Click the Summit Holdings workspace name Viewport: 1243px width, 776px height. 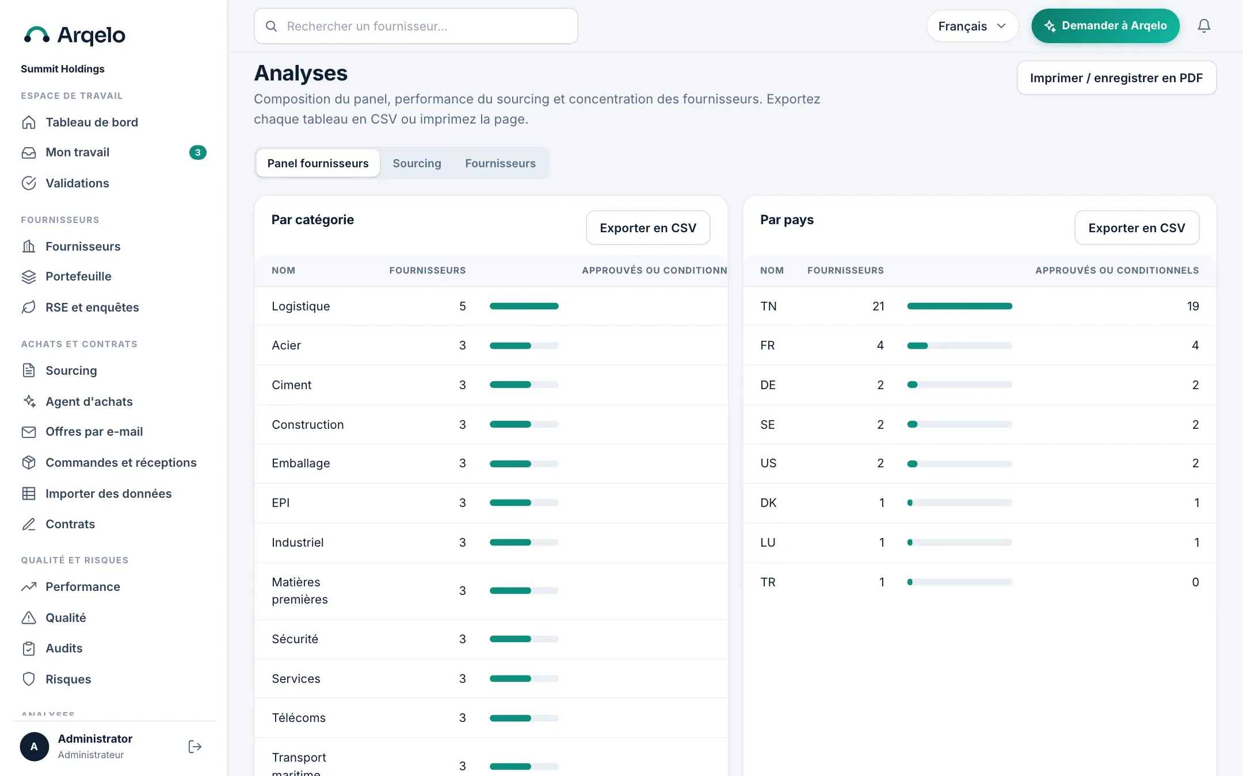(63, 69)
